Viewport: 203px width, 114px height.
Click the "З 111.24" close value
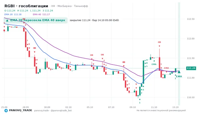pyautogui.click(x=48, y=10)
